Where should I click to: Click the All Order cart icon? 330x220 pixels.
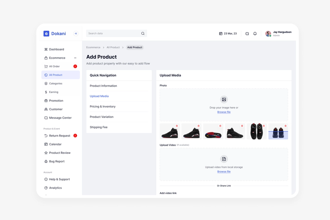click(x=46, y=66)
